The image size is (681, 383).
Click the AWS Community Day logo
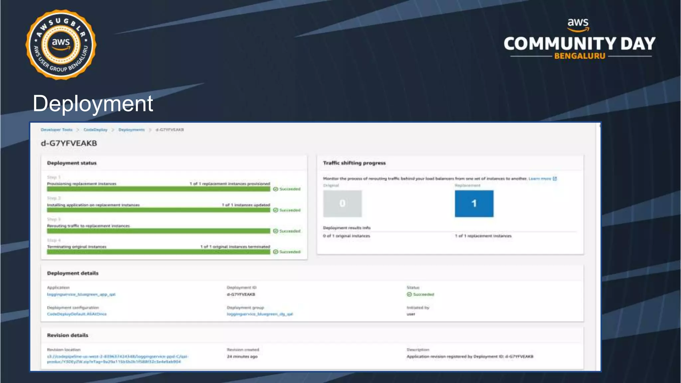point(579,40)
